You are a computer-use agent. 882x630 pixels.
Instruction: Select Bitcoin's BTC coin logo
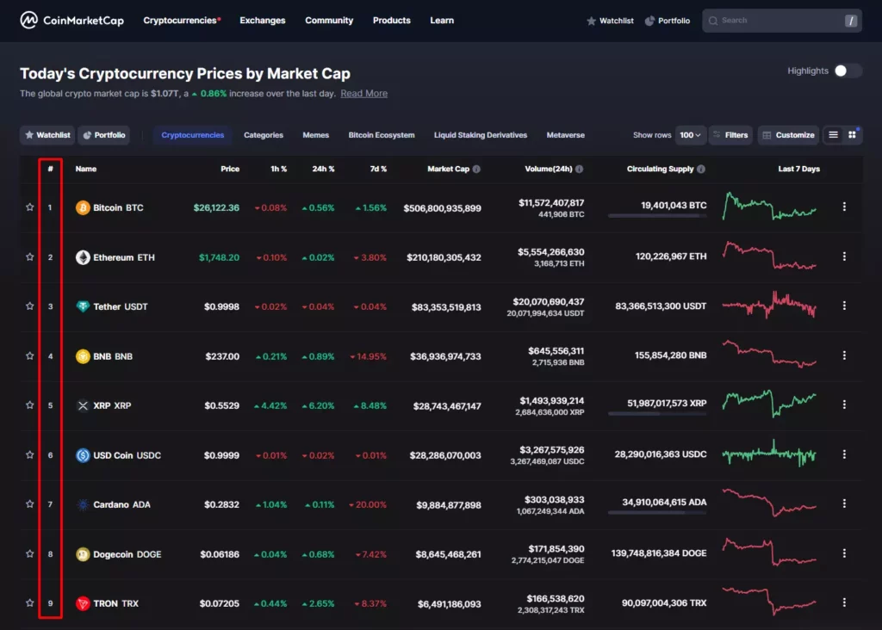(84, 207)
